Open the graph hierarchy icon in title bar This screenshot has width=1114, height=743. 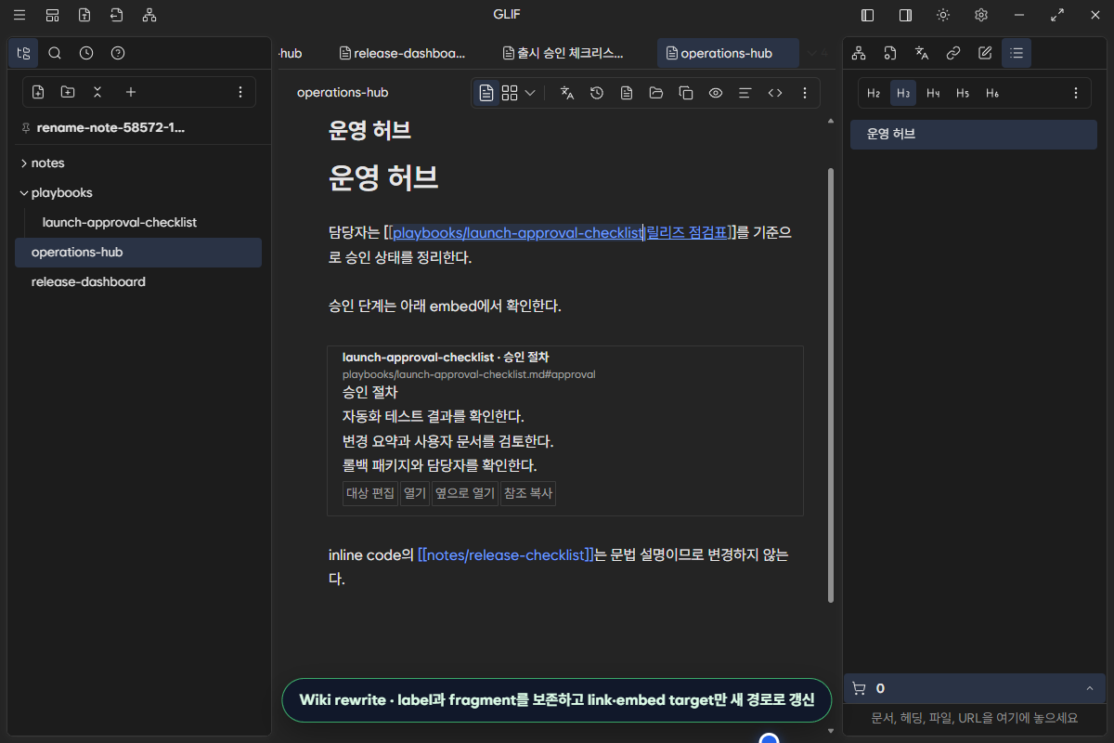coord(149,15)
